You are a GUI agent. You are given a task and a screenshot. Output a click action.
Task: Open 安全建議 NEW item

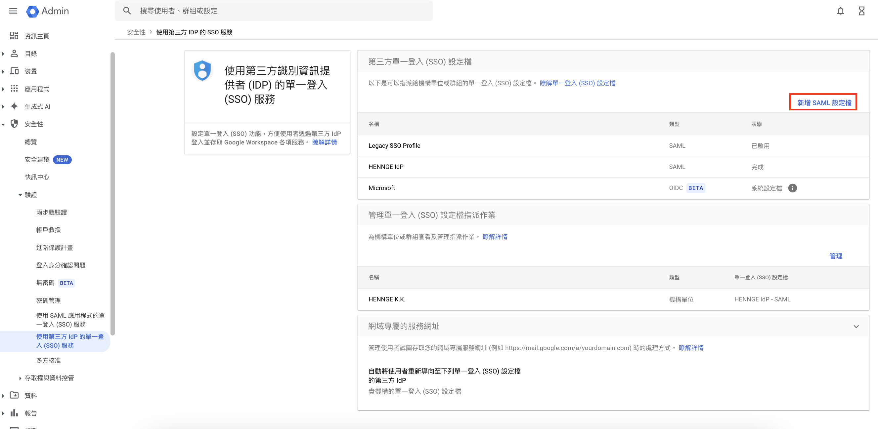[48, 159]
